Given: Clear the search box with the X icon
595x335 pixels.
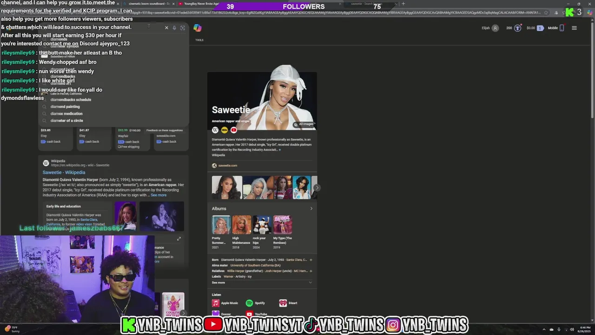Looking at the screenshot, I should point(166,27).
